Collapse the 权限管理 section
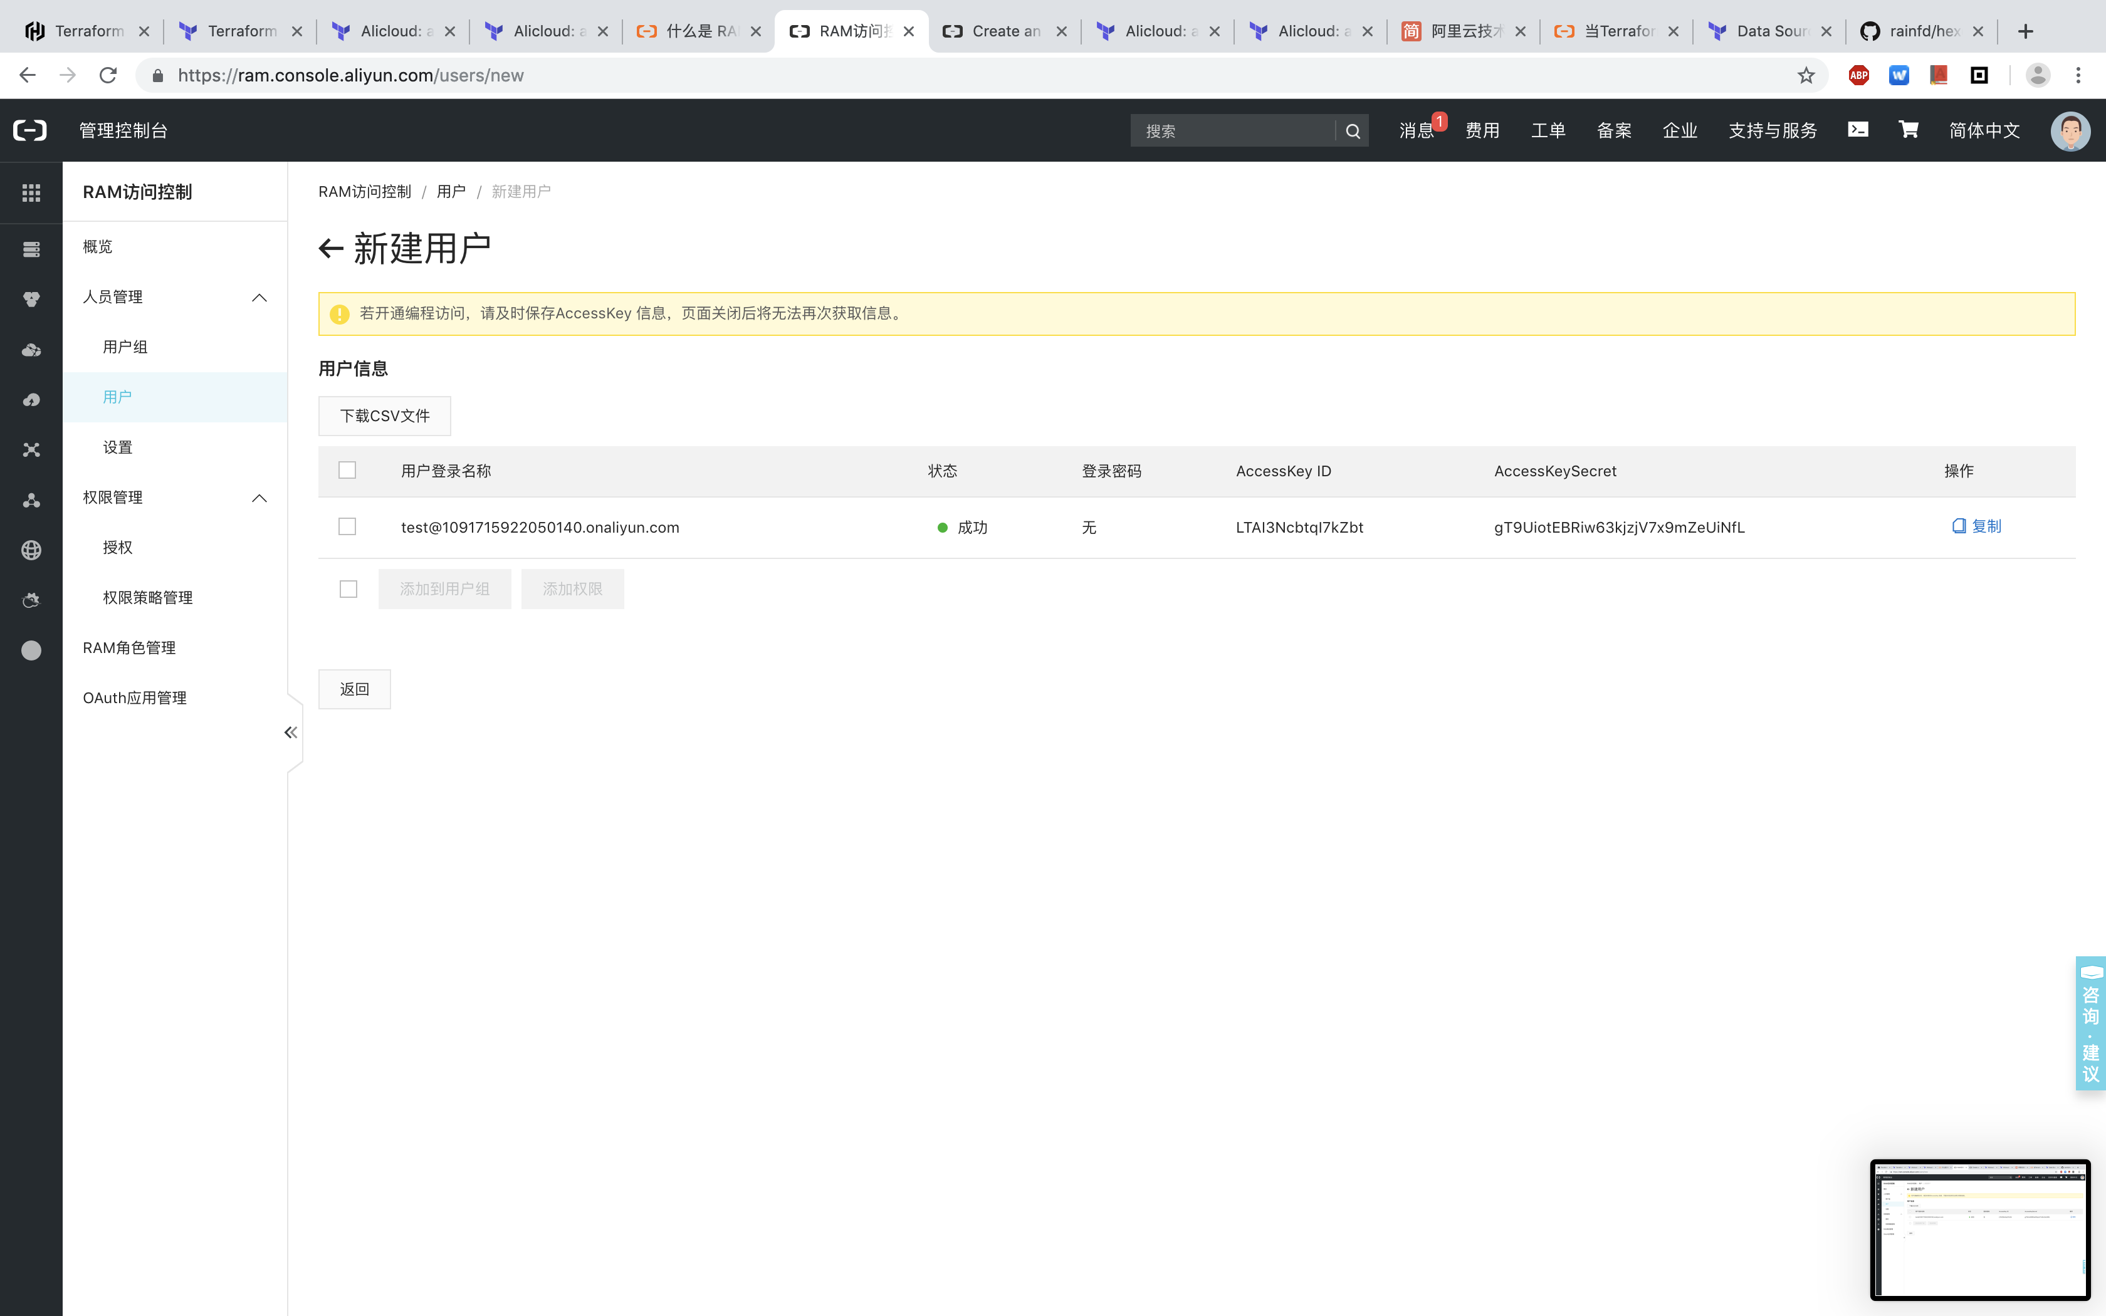 [258, 498]
